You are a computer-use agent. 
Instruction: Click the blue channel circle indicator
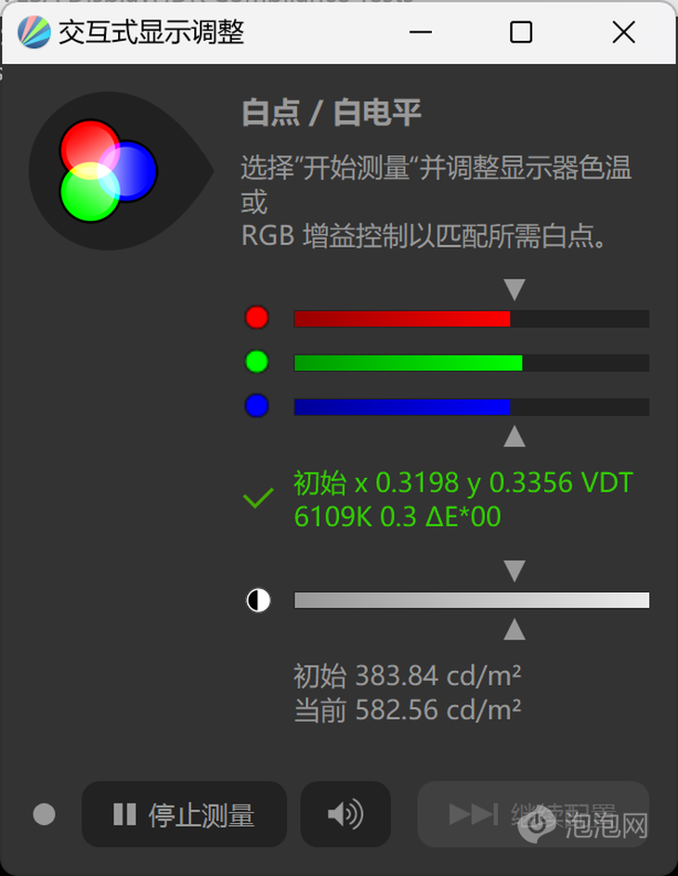[x=257, y=406]
